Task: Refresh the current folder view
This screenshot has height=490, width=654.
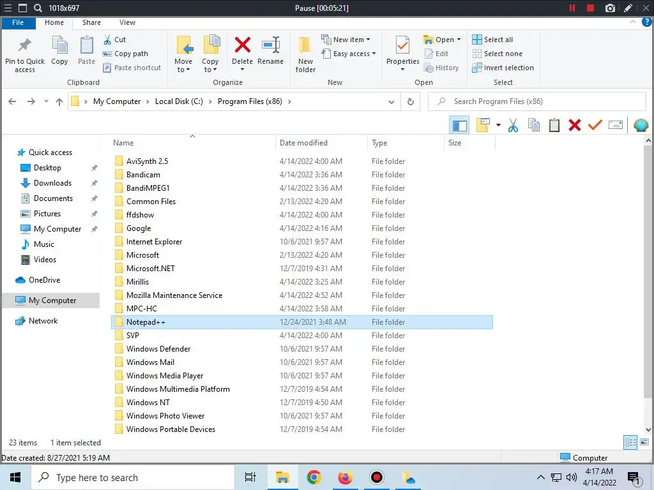Action: (x=411, y=101)
